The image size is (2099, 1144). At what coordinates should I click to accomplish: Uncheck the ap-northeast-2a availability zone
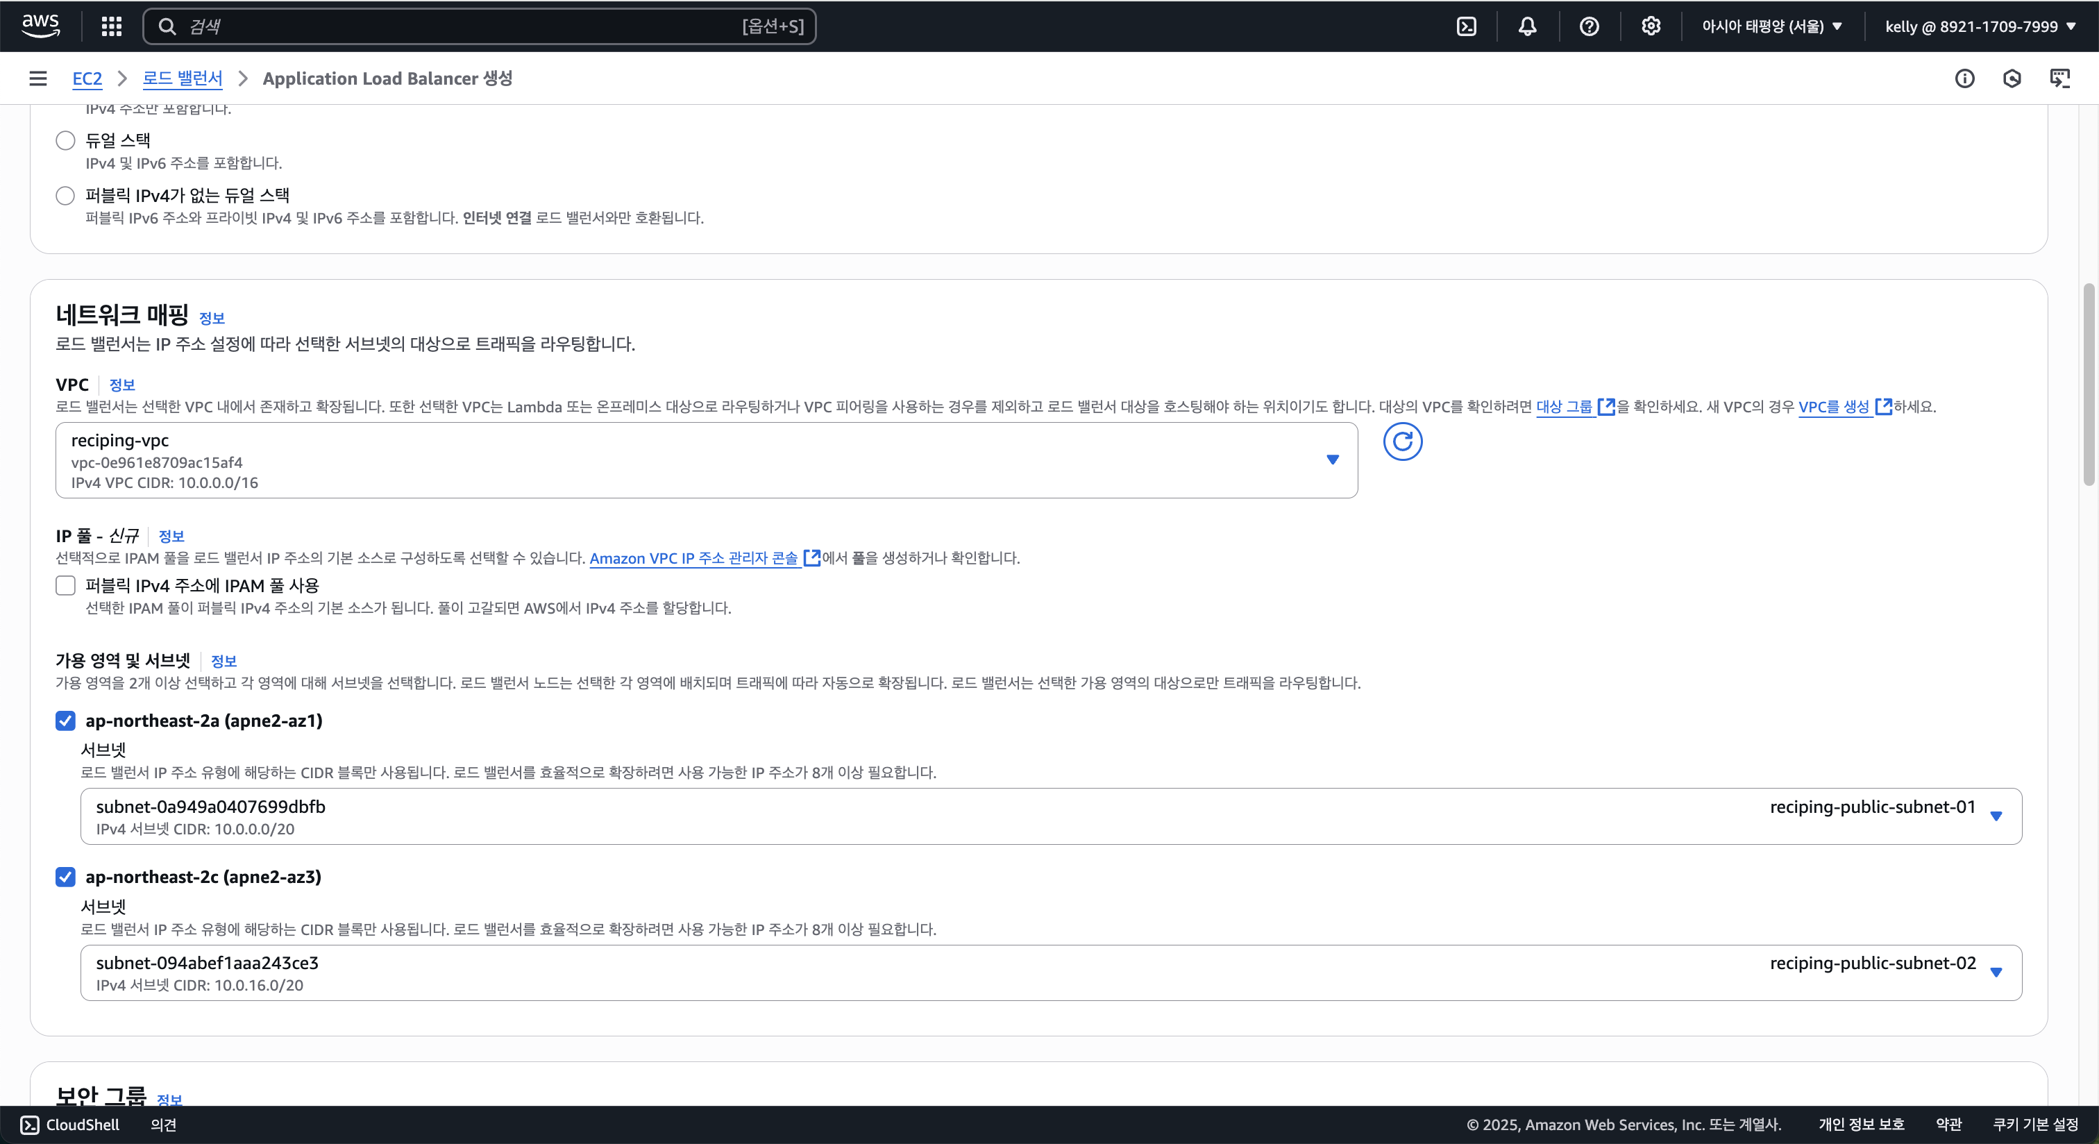click(x=65, y=721)
